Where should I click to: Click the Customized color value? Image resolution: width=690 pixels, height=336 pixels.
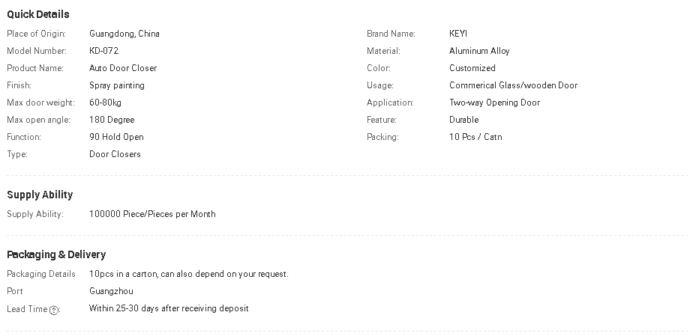pyautogui.click(x=472, y=68)
